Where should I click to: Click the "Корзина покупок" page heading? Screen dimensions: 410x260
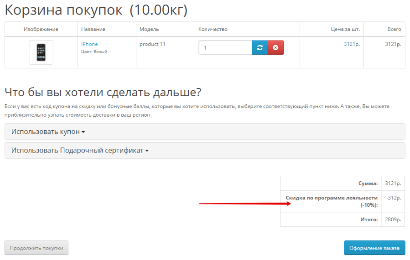coord(63,10)
